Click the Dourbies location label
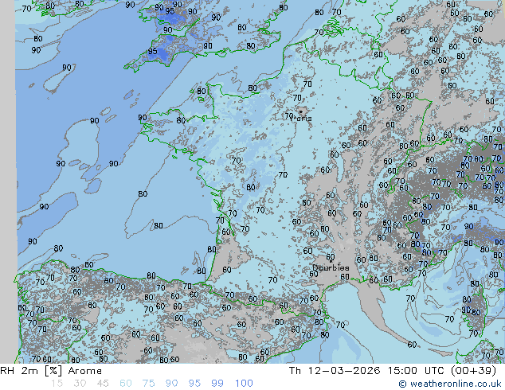 click(x=331, y=267)
